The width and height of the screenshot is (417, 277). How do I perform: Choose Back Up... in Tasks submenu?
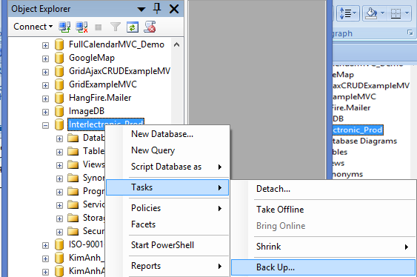point(324,267)
